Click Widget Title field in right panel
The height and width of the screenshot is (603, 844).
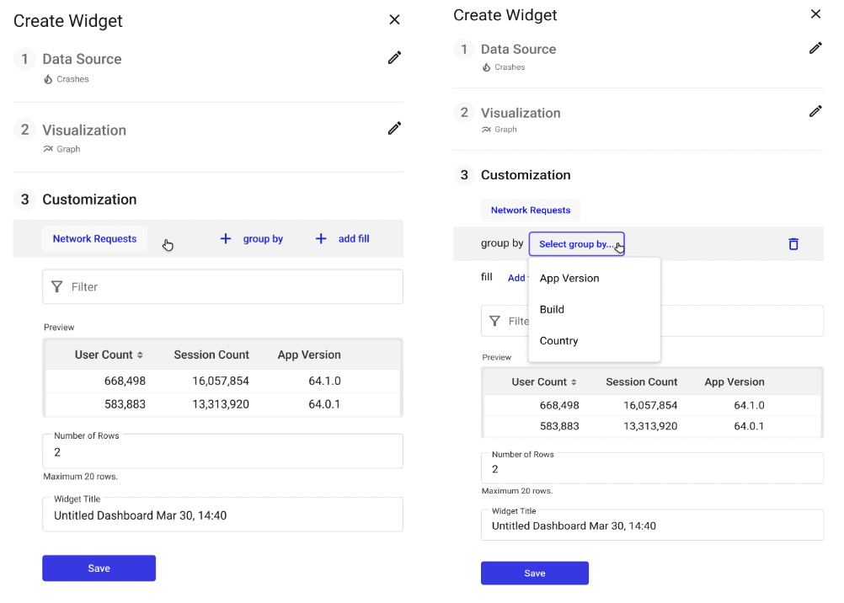653,525
